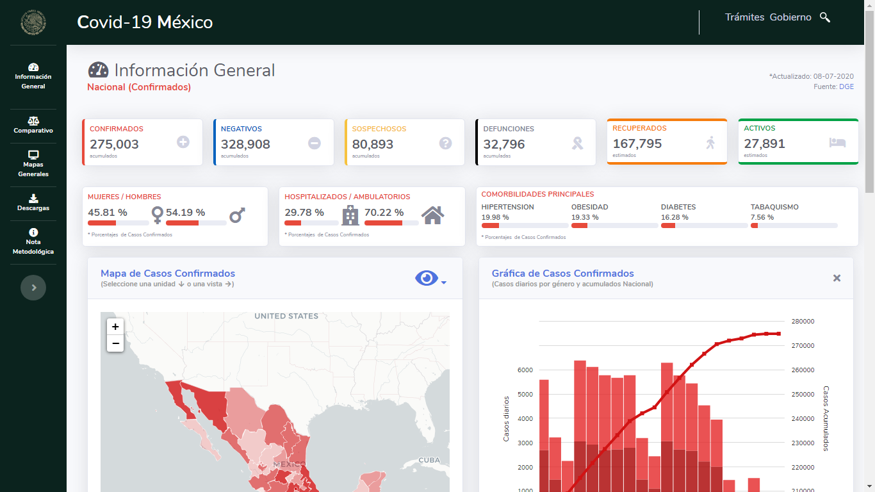Click the female gender symbol icon
The image size is (875, 492).
pyautogui.click(x=157, y=215)
